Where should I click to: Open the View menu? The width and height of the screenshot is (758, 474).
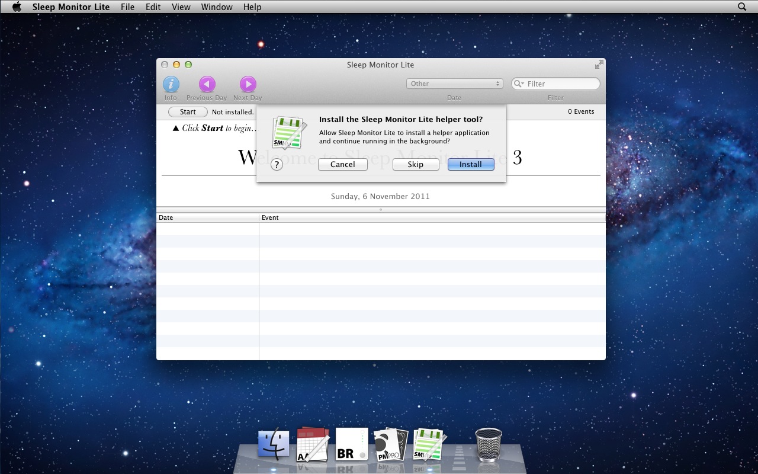click(181, 7)
